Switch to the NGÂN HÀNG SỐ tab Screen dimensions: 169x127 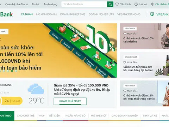click(x=75, y=116)
